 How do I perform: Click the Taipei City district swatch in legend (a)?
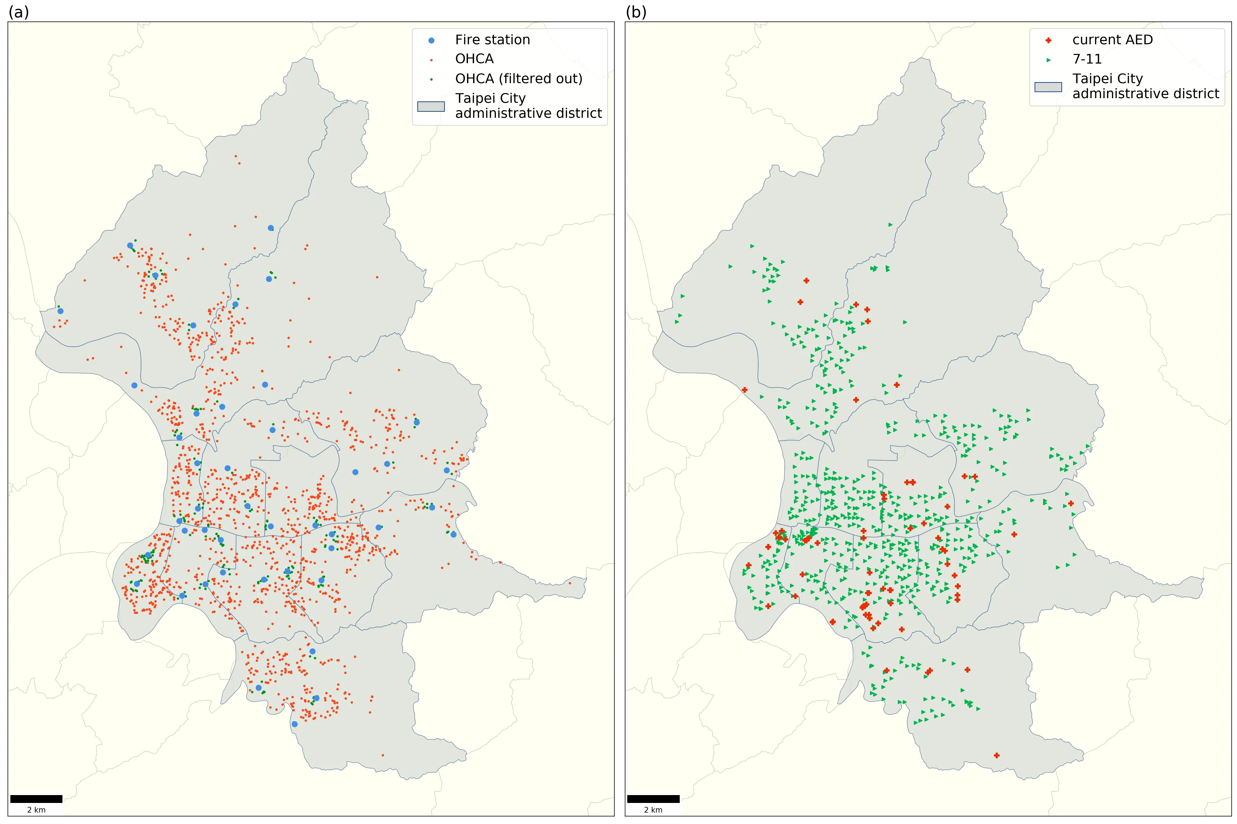tap(431, 107)
